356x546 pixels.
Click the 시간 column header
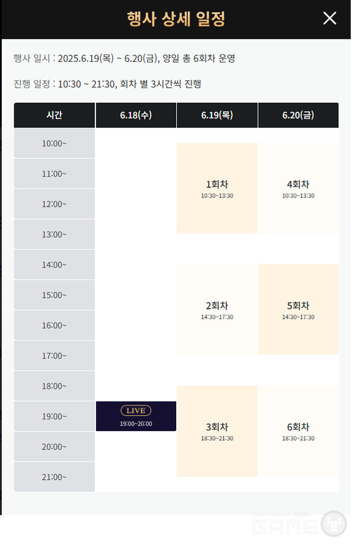click(x=55, y=115)
